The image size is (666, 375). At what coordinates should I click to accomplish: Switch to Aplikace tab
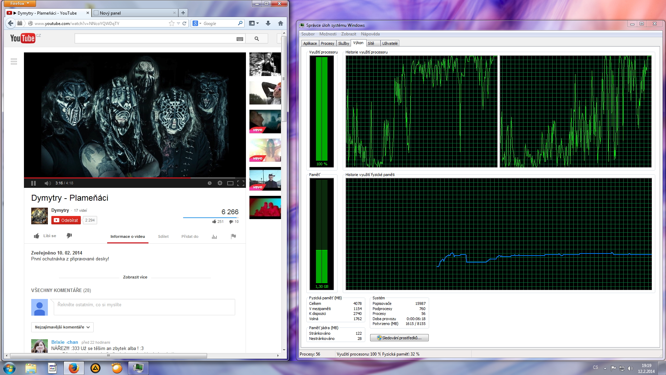click(310, 43)
